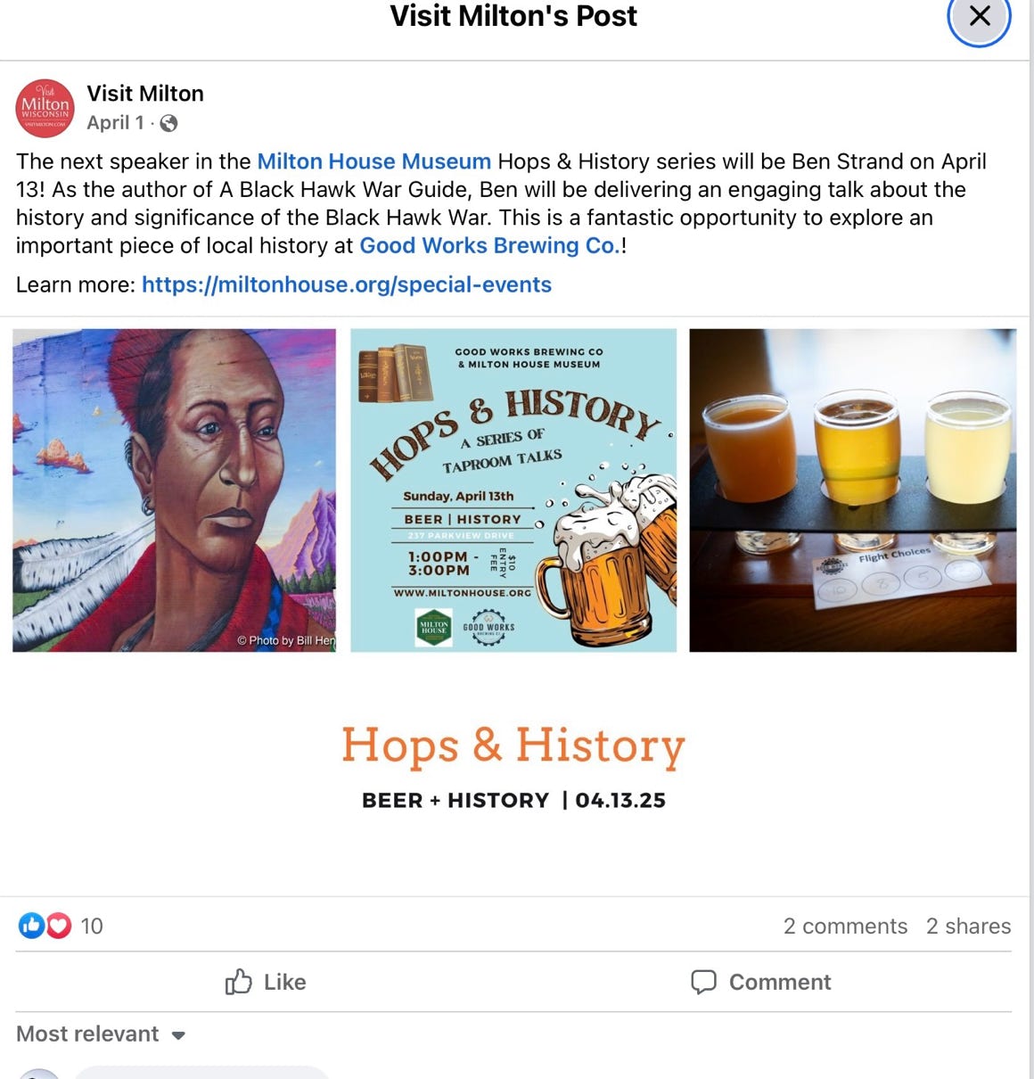The width and height of the screenshot is (1034, 1079).
Task: Open the Good Works Brewing Co. link
Action: coord(489,245)
